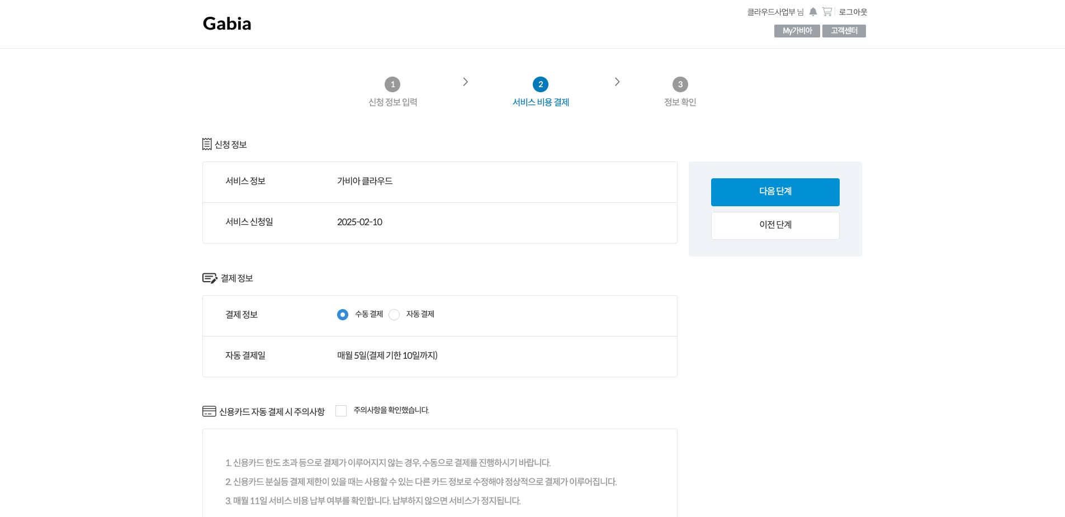1065x517 pixels.
Task: Click notice line 1 about 신용카드 한도 초과
Action: coord(388,463)
